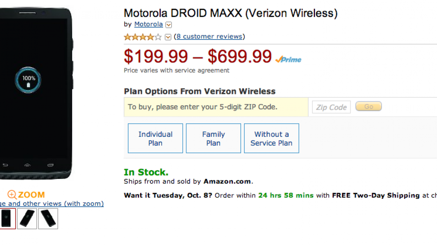437x245 pixels.
Task: Select the Individual Plan option
Action: (155, 138)
